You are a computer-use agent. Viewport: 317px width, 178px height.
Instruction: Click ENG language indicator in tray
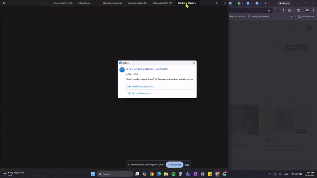[x=286, y=174]
